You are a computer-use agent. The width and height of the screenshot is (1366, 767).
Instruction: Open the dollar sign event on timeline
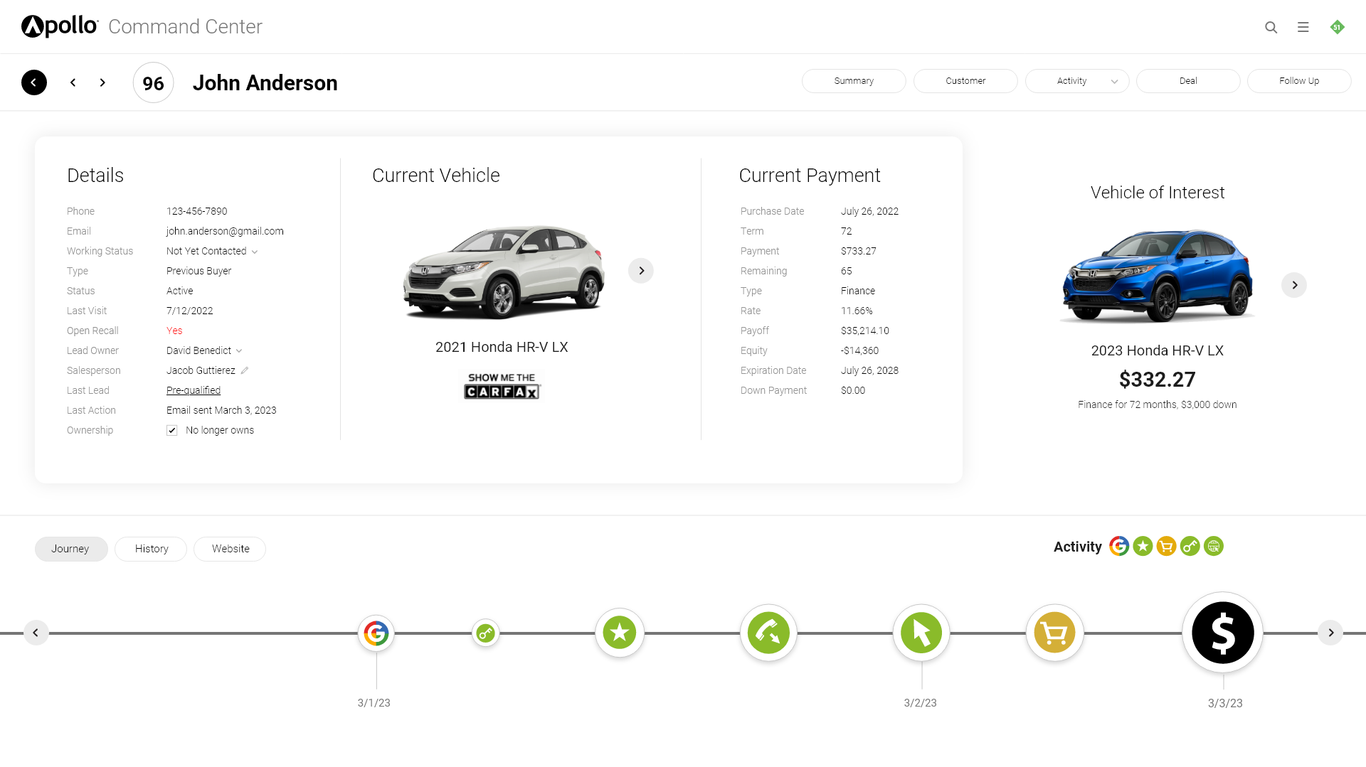click(1222, 633)
